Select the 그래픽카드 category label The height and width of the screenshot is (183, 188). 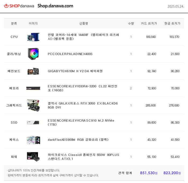click(x=14, y=105)
